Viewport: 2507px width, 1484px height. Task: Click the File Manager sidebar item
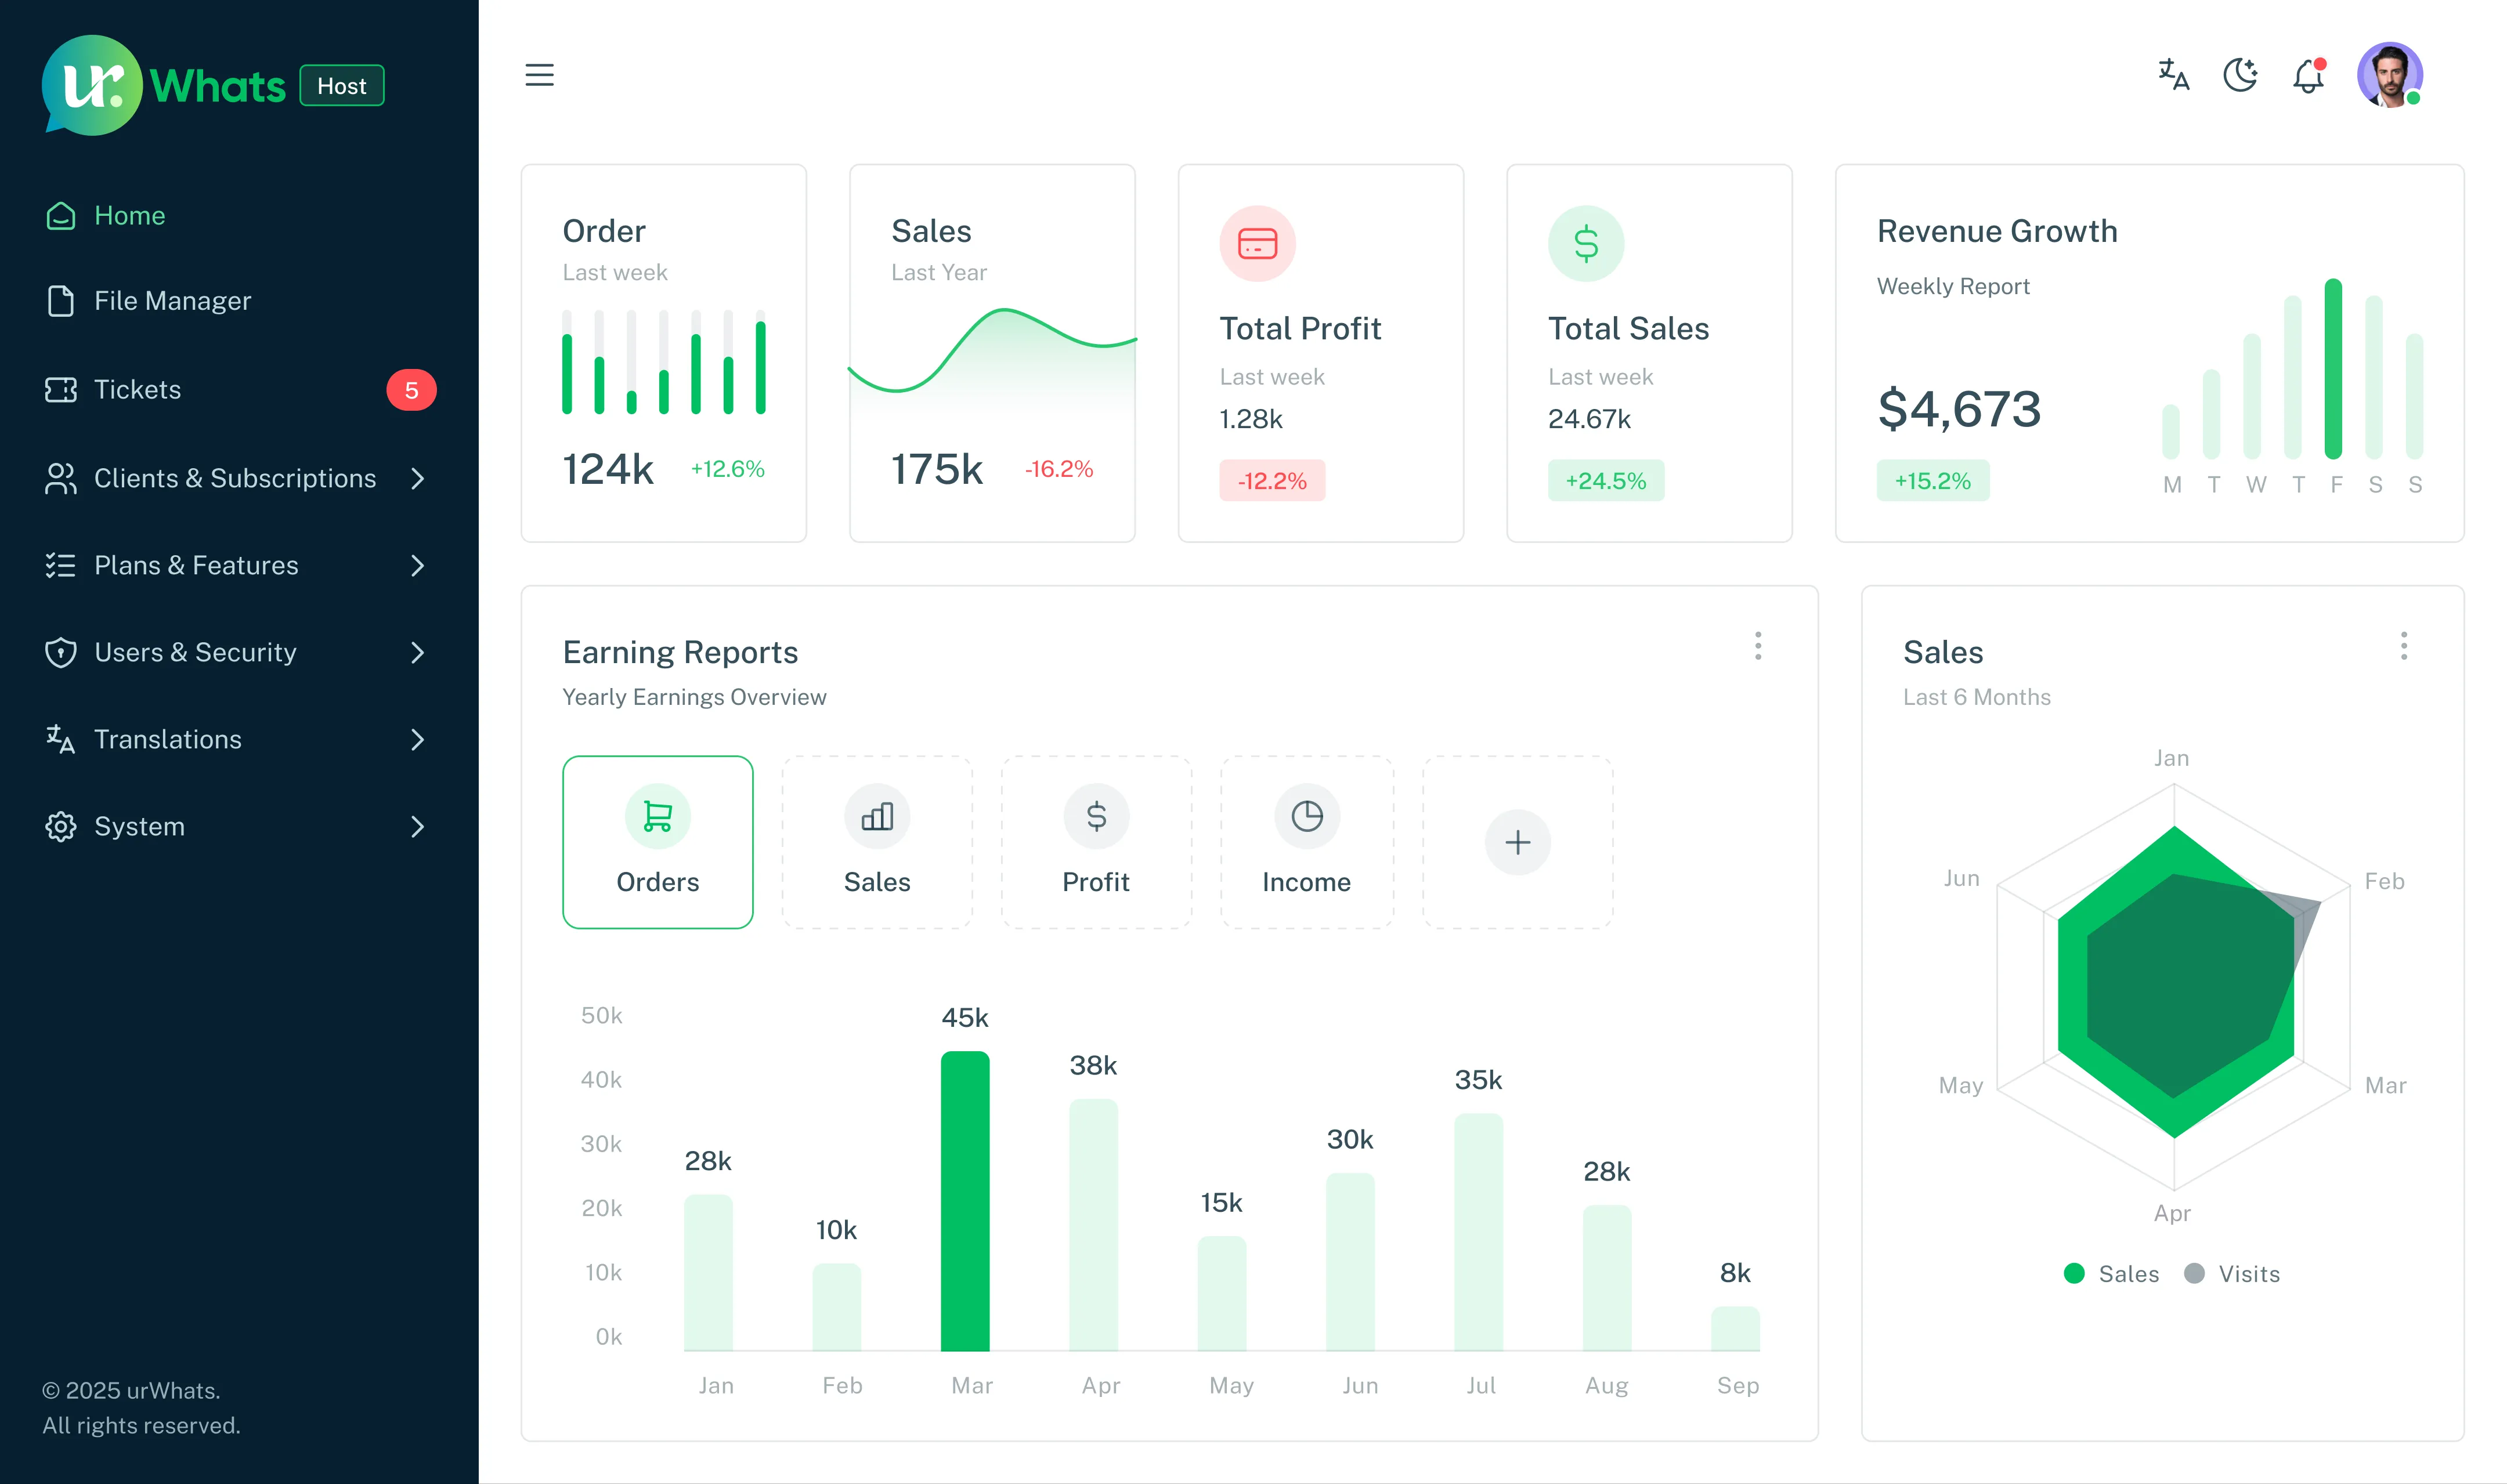click(172, 301)
